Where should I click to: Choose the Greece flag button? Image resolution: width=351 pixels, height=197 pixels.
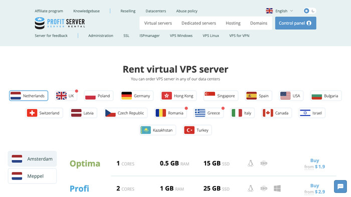(x=209, y=113)
